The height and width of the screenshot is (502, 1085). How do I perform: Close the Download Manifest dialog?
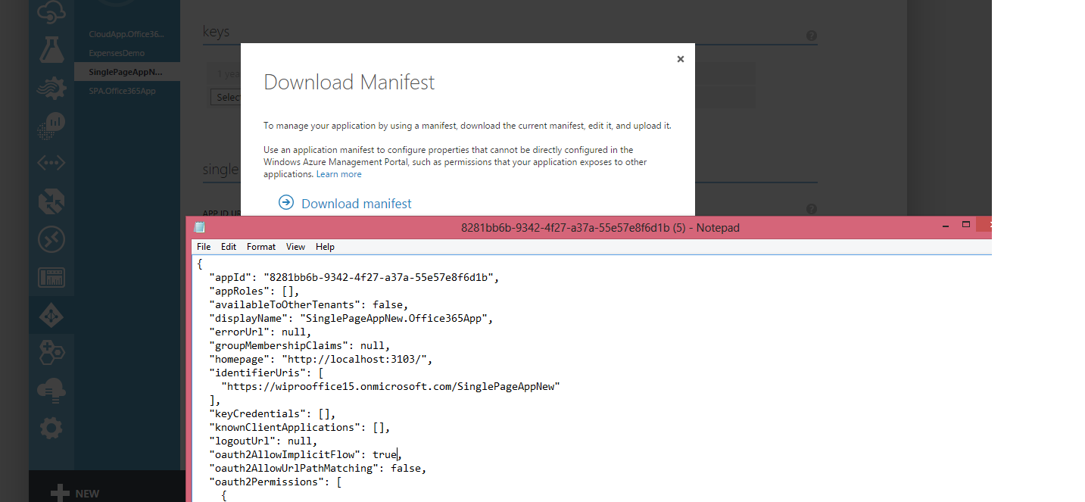click(680, 59)
